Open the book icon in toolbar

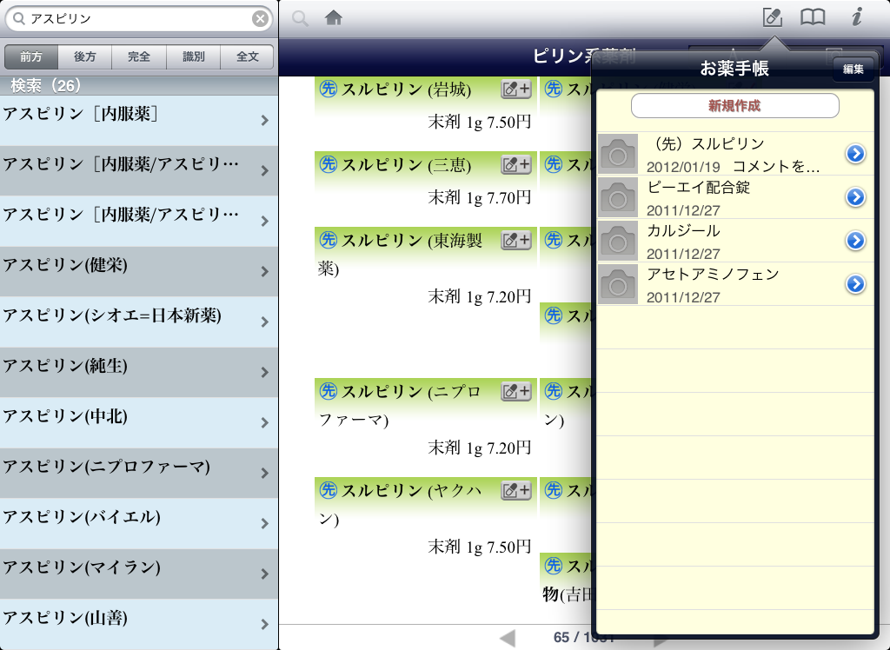point(813,17)
